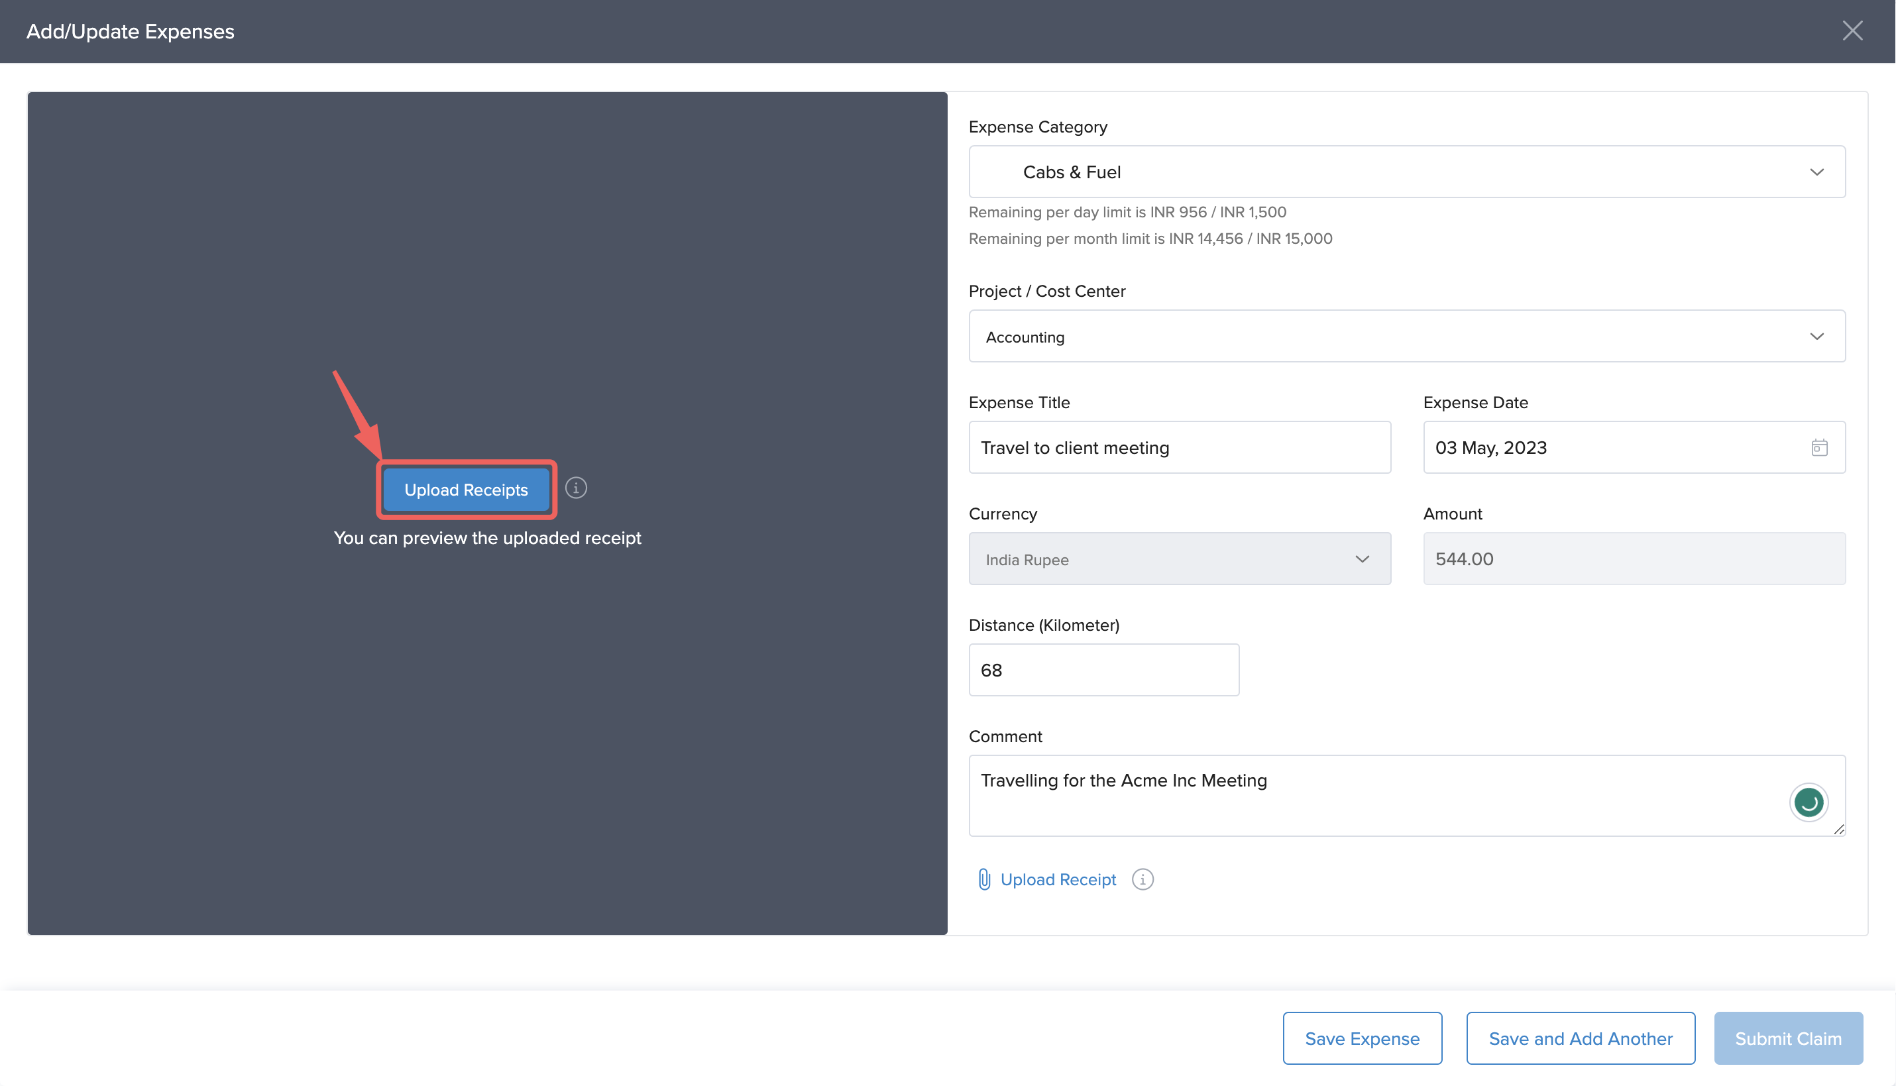Click the paperclip attachment icon

pos(984,879)
